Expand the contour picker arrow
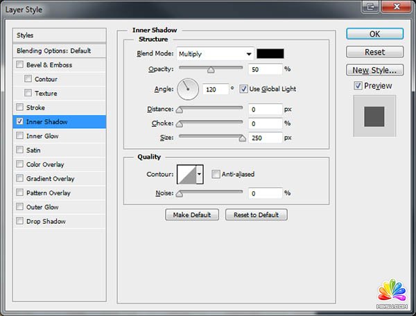This screenshot has width=416, height=316. (200, 175)
